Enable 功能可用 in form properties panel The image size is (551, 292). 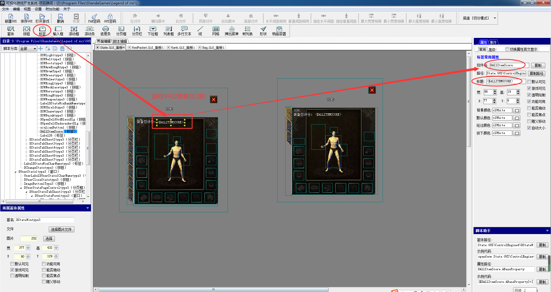(44, 264)
